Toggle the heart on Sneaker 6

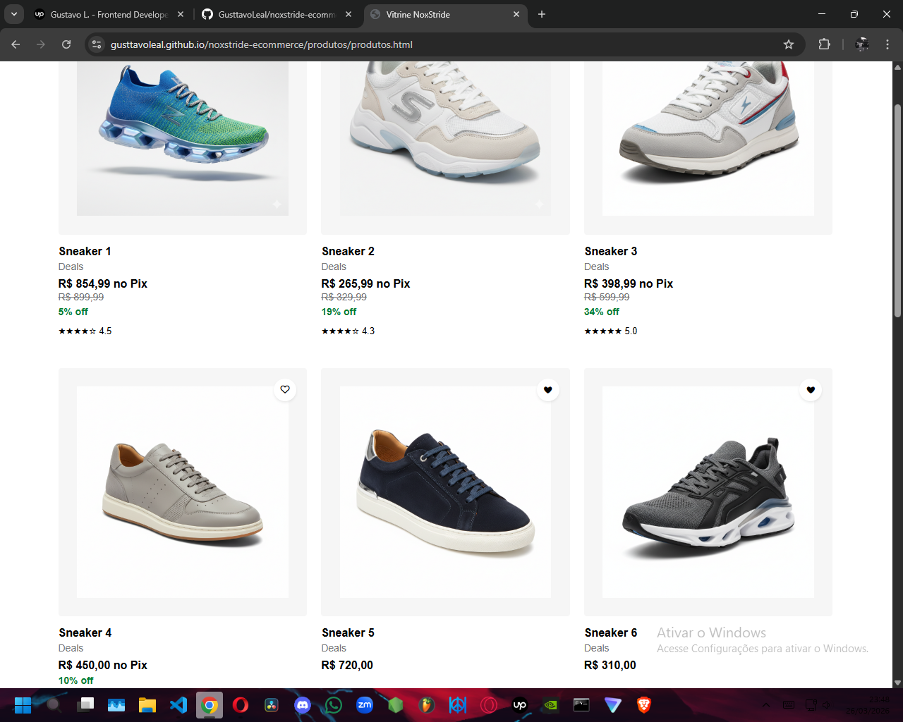[811, 389]
